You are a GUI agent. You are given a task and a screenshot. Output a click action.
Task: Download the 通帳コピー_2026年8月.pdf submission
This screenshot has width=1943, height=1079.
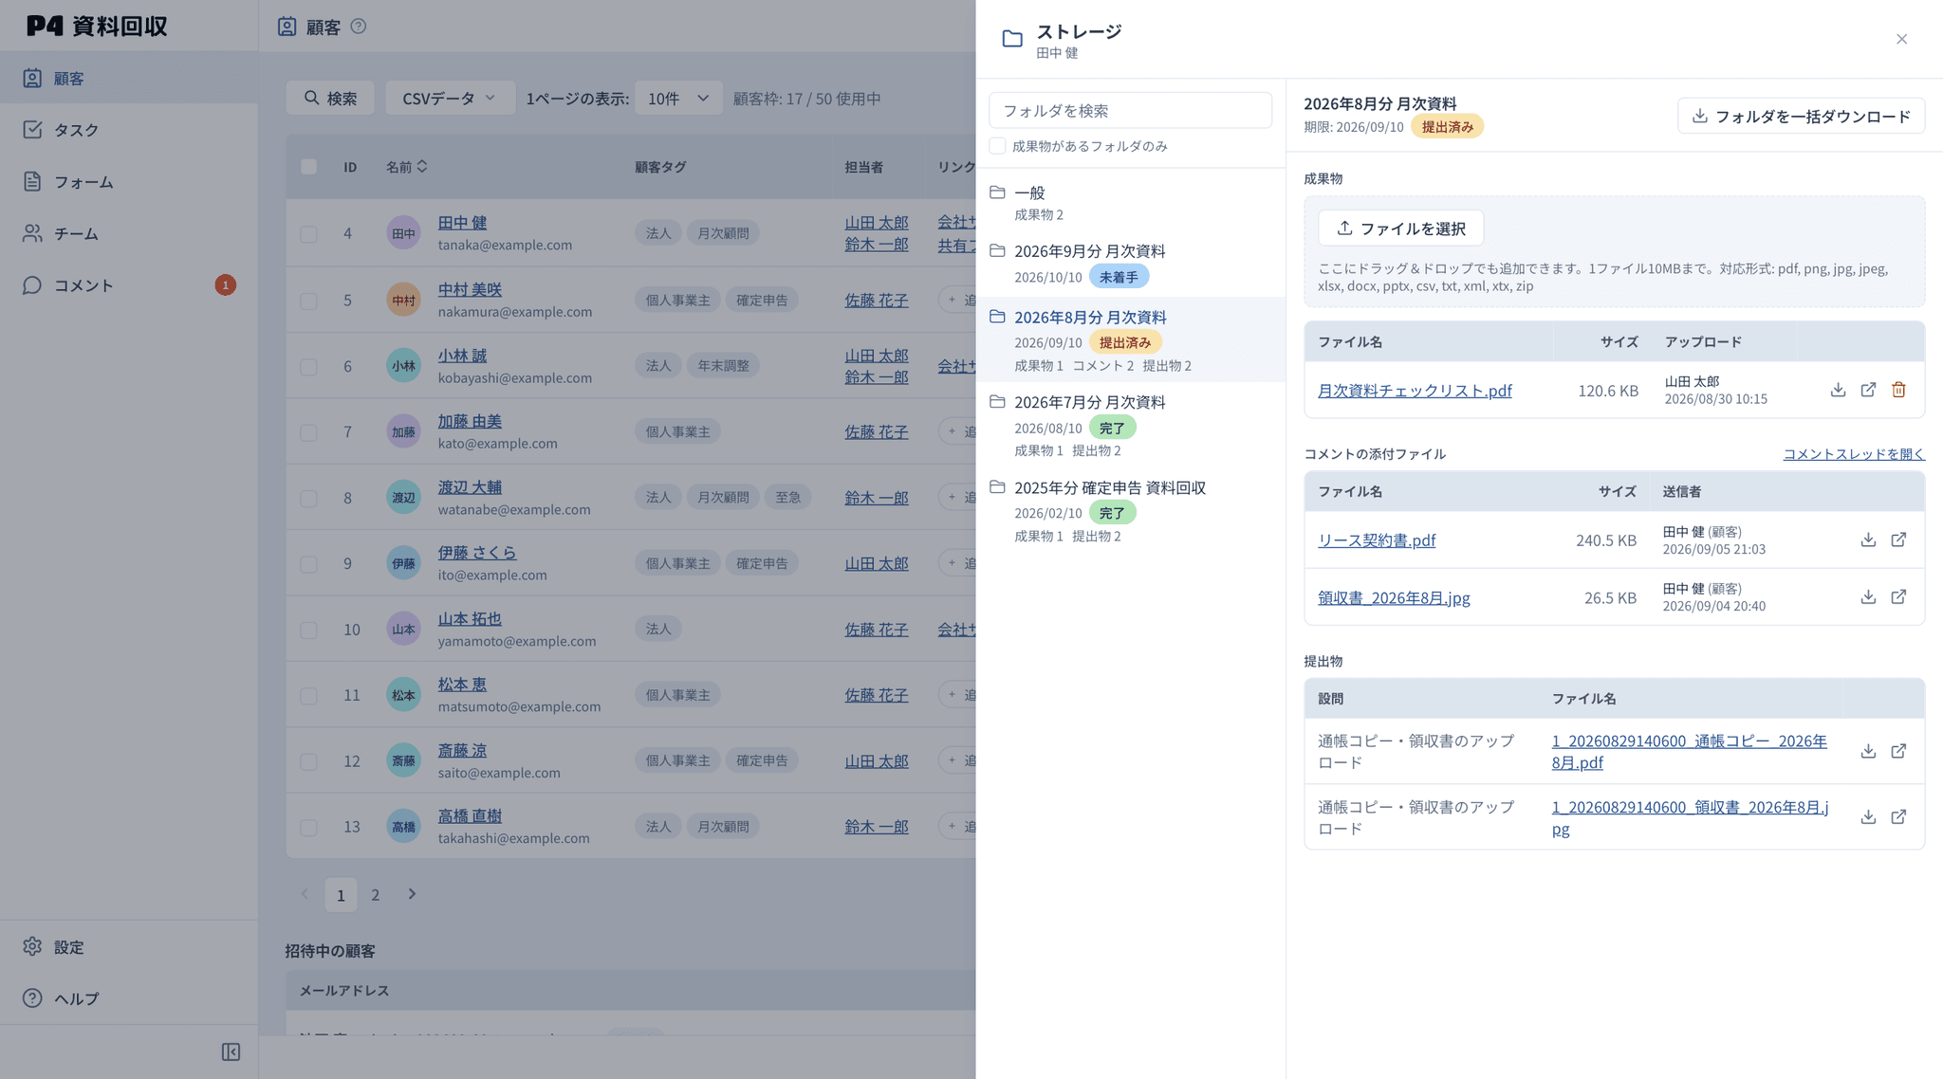tap(1868, 751)
